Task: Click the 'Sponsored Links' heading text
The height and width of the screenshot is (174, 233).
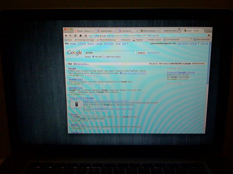Action: pos(174,68)
